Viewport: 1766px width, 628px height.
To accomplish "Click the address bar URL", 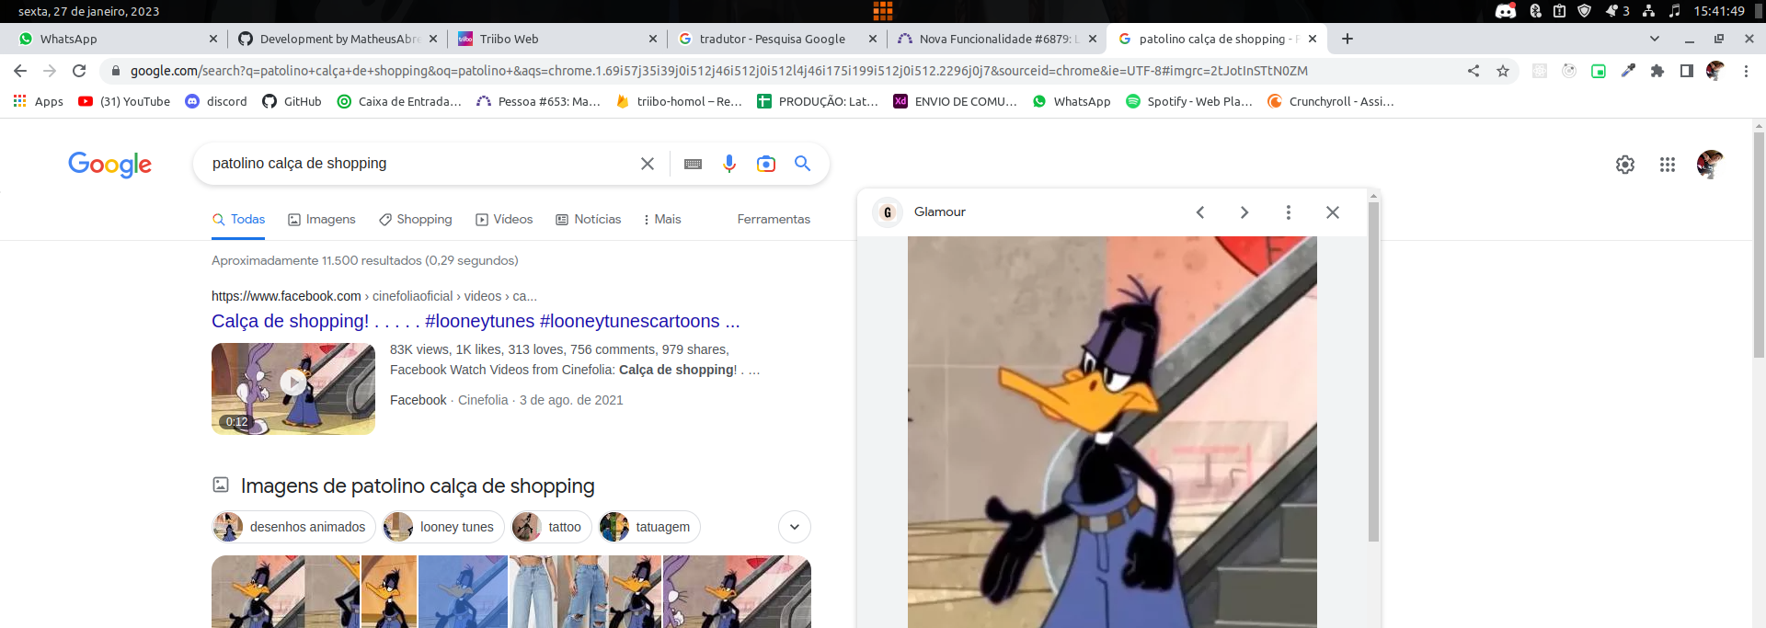I will pyautogui.click(x=718, y=71).
